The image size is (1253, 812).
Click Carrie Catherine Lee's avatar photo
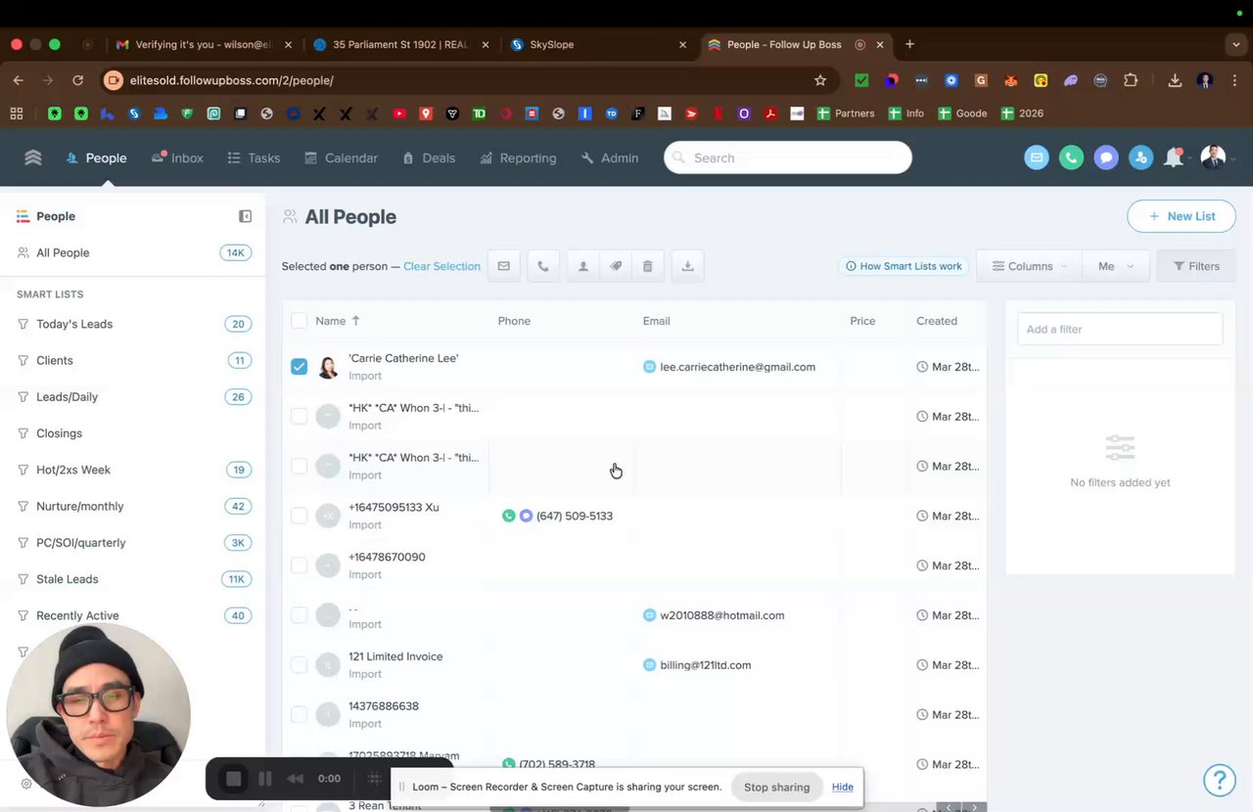click(328, 367)
